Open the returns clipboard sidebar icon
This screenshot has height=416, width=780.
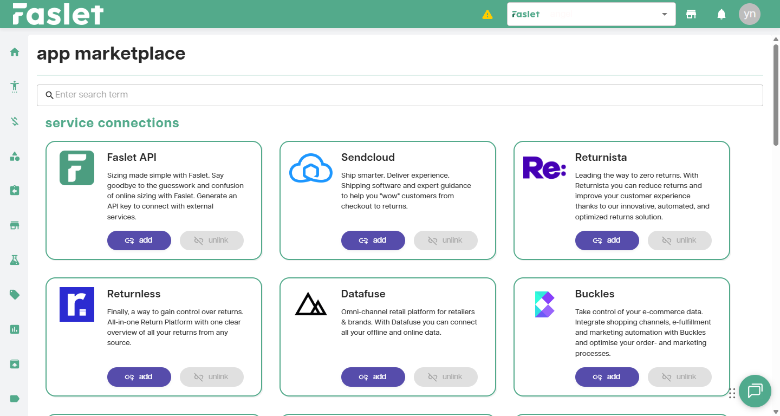click(x=15, y=191)
